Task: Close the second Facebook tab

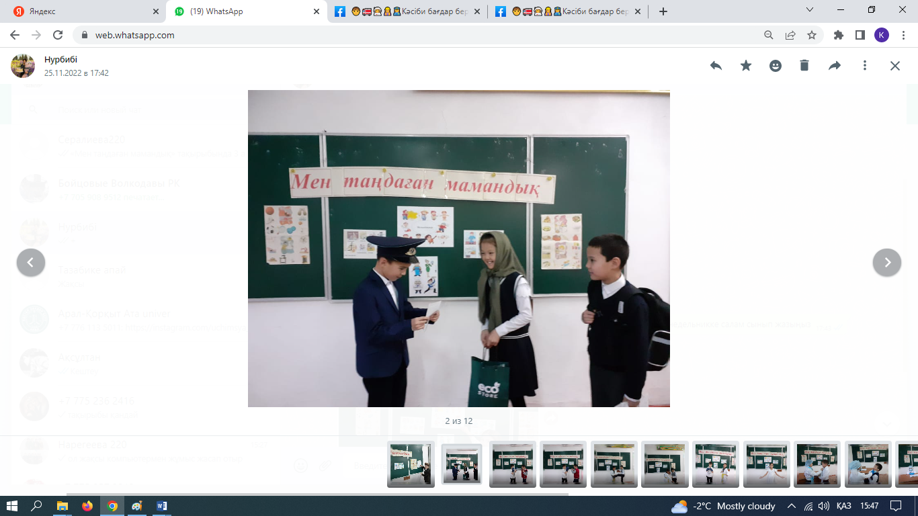Action: coord(638,11)
